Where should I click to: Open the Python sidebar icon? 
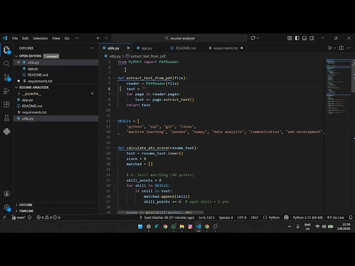pos(7,131)
